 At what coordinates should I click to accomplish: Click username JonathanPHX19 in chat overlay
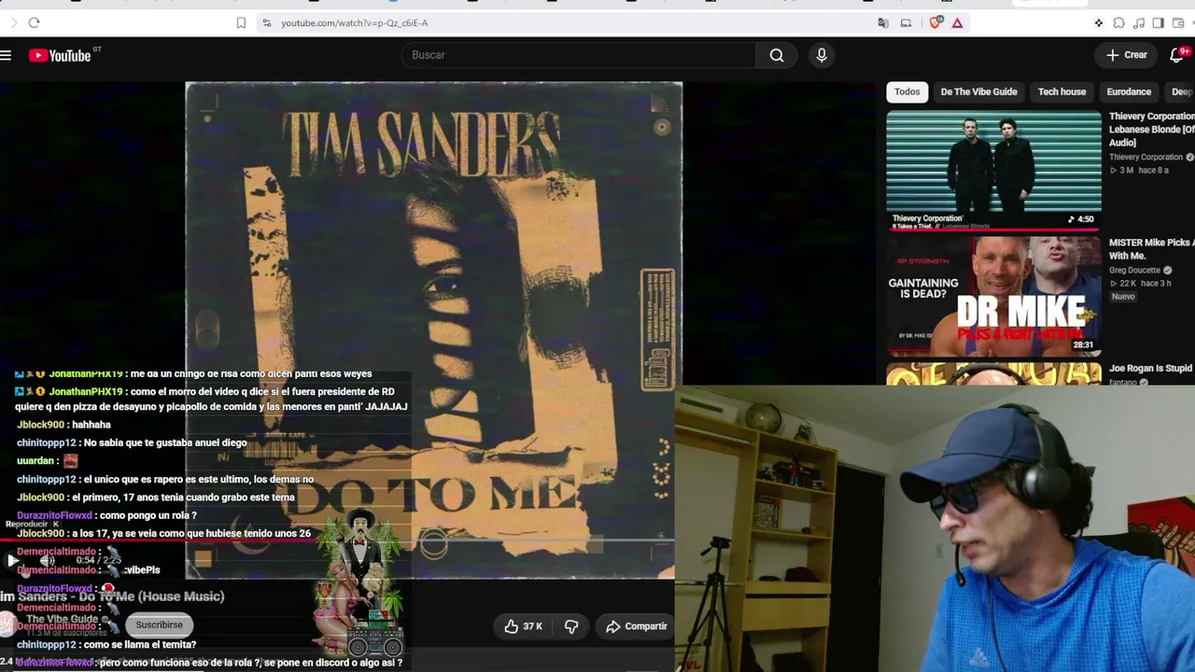pos(86,391)
